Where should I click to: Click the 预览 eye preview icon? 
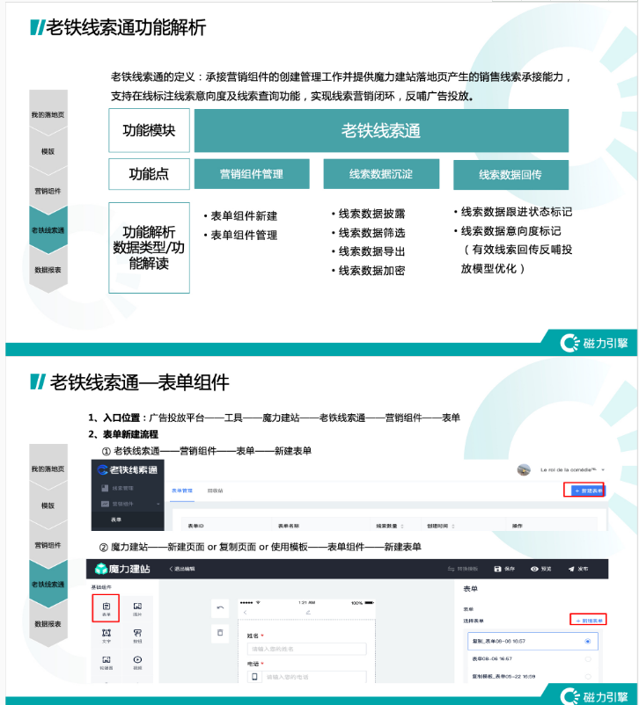point(534,570)
